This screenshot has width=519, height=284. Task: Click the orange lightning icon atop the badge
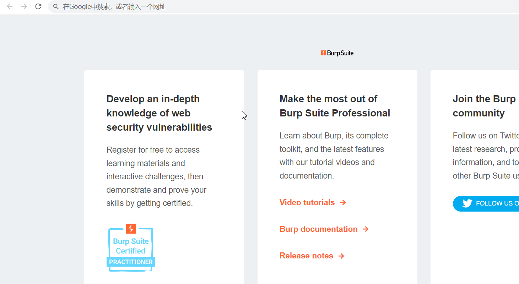[131, 229]
